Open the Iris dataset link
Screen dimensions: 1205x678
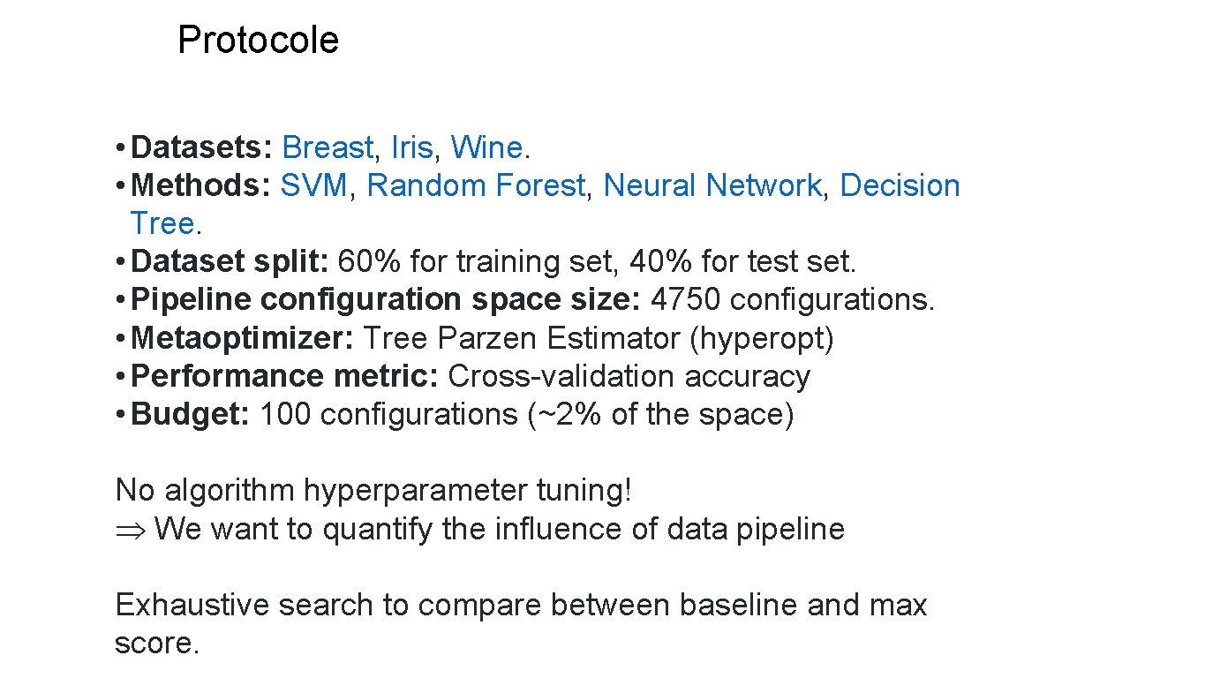coord(411,147)
